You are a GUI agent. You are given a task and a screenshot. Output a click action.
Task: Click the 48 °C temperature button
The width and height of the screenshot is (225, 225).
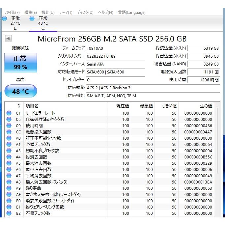click(21, 91)
